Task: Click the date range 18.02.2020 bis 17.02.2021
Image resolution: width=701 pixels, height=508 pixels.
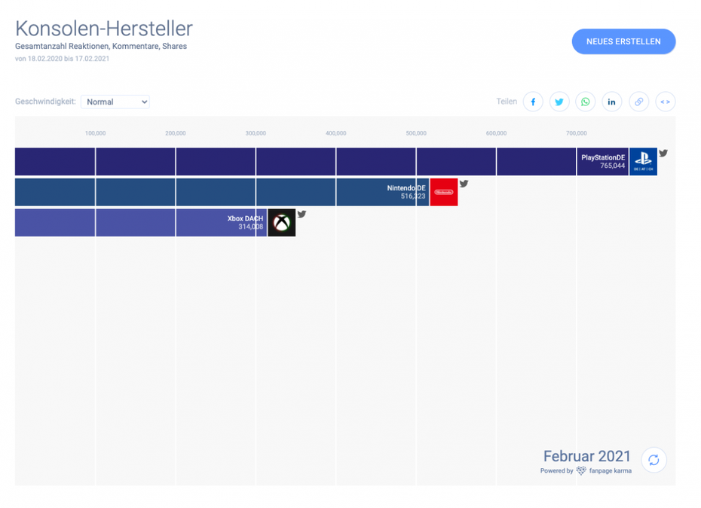Action: (x=62, y=59)
